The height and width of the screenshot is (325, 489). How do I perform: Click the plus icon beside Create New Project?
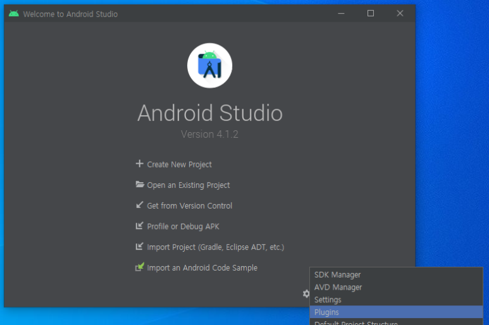(139, 164)
